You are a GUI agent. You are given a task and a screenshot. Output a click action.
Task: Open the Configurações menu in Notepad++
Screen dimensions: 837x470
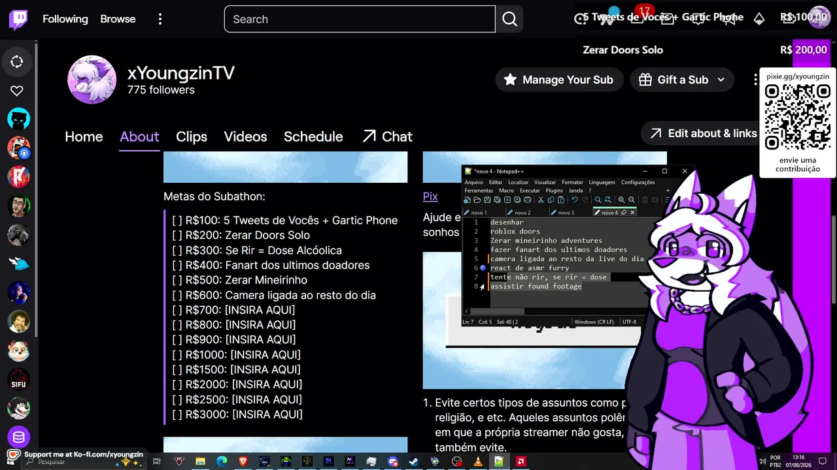point(638,182)
